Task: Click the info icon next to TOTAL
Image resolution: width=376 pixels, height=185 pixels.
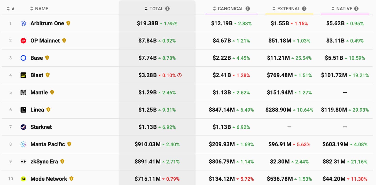Action: pos(167,9)
